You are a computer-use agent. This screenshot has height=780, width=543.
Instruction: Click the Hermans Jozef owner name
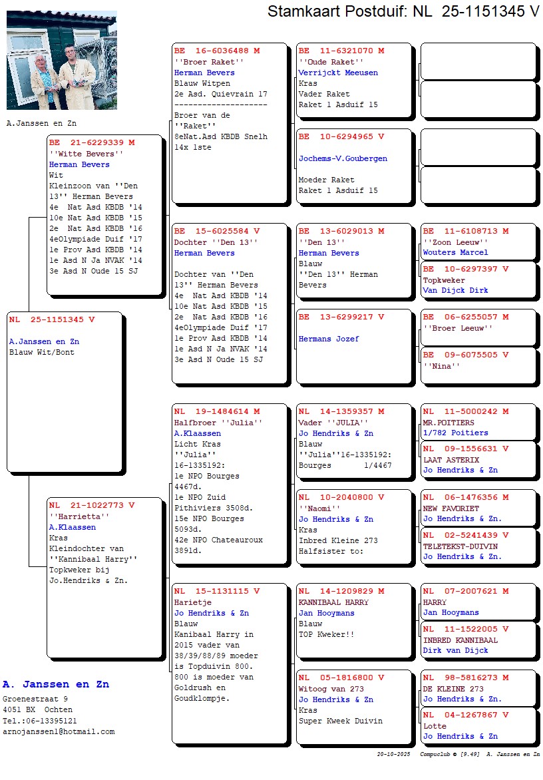tap(329, 339)
